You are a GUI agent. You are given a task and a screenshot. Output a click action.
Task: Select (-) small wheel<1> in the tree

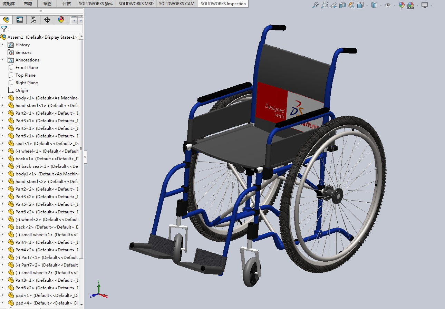coord(47,234)
